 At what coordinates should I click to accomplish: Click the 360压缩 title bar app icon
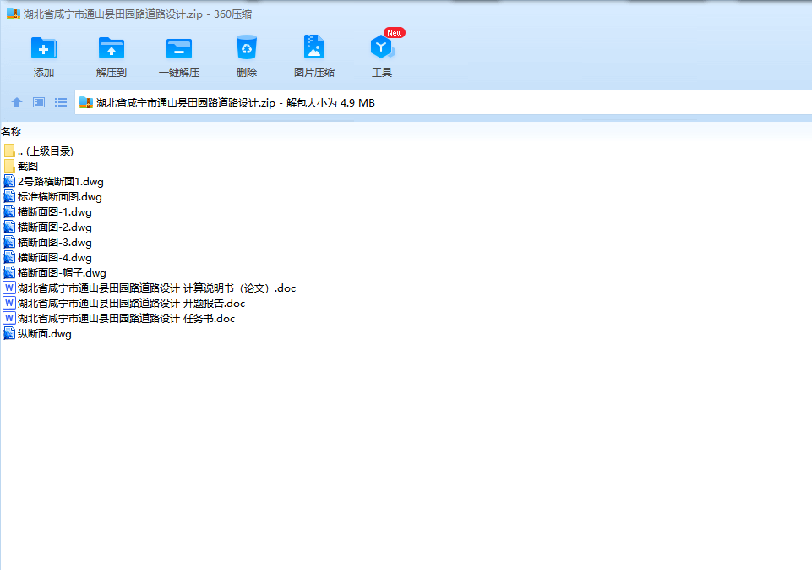tap(13, 14)
